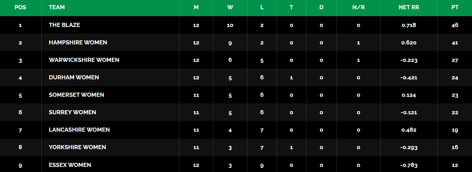Screen dimensions: 472x172
Task: Click the W wins column header
Action: pyautogui.click(x=230, y=7)
